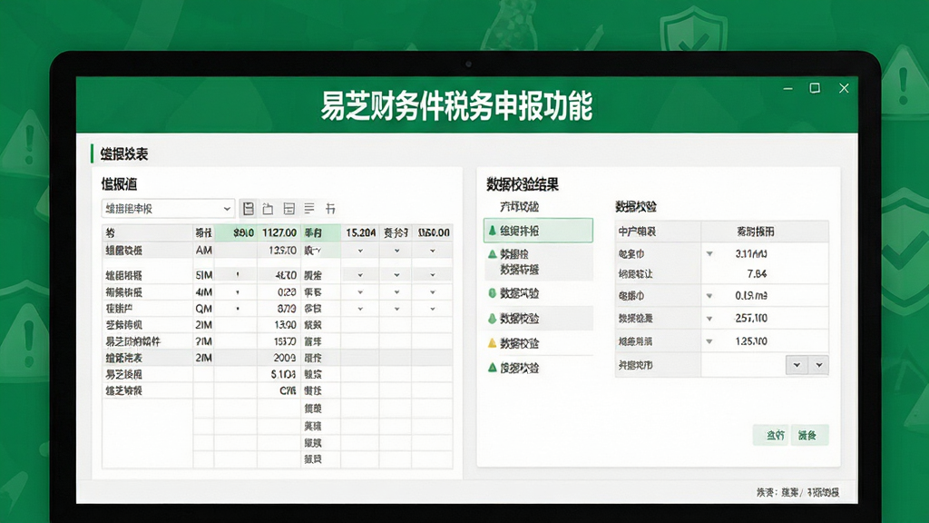Viewport: 929px width, 523px height.
Task: Click the text-lines alignment toolbar icon
Action: pos(309,209)
